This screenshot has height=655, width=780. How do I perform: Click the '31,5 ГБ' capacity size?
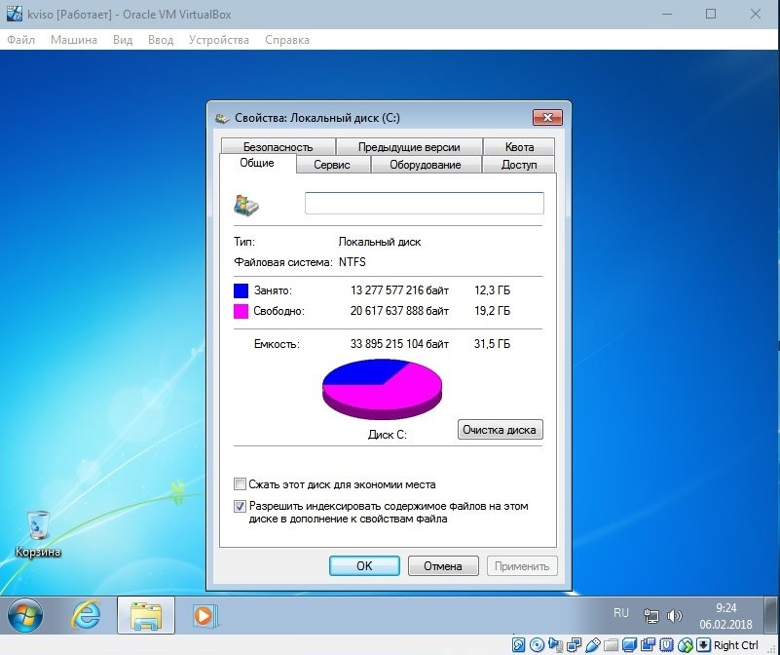(x=492, y=344)
